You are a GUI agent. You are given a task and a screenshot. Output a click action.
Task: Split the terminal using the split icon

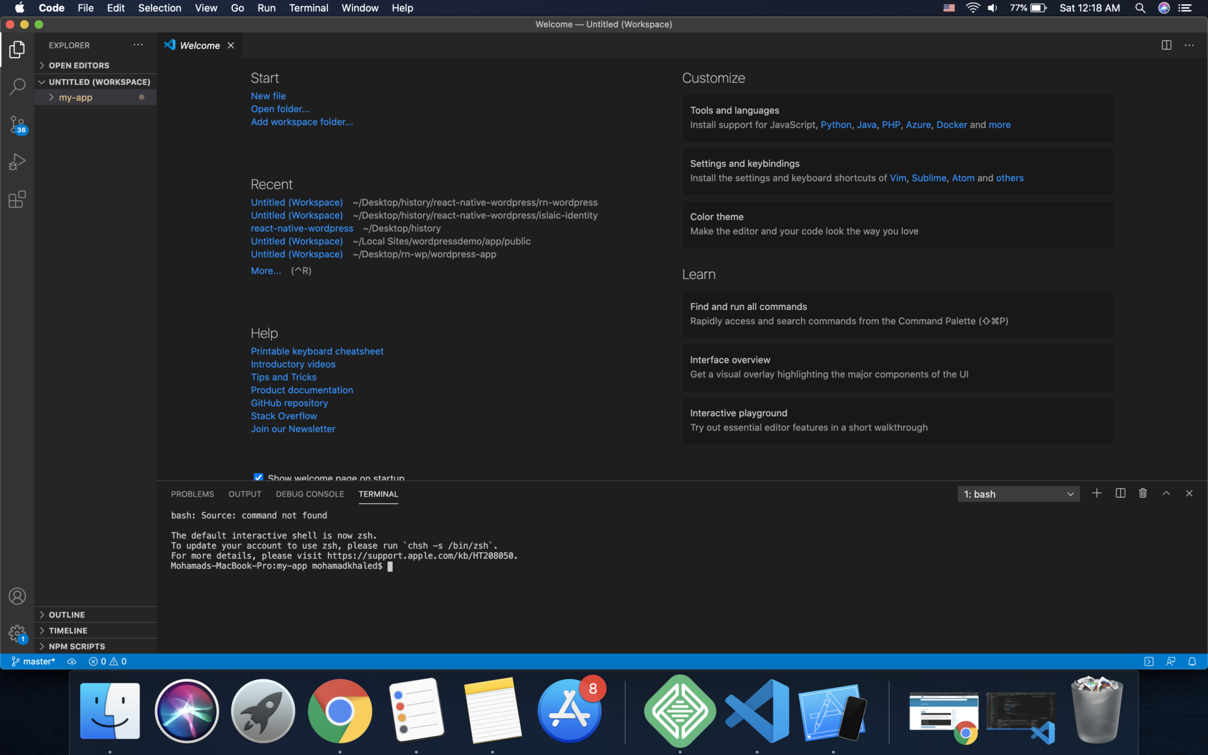point(1120,493)
